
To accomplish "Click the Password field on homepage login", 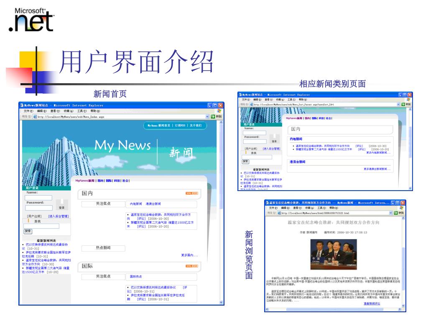I will tap(38, 208).
